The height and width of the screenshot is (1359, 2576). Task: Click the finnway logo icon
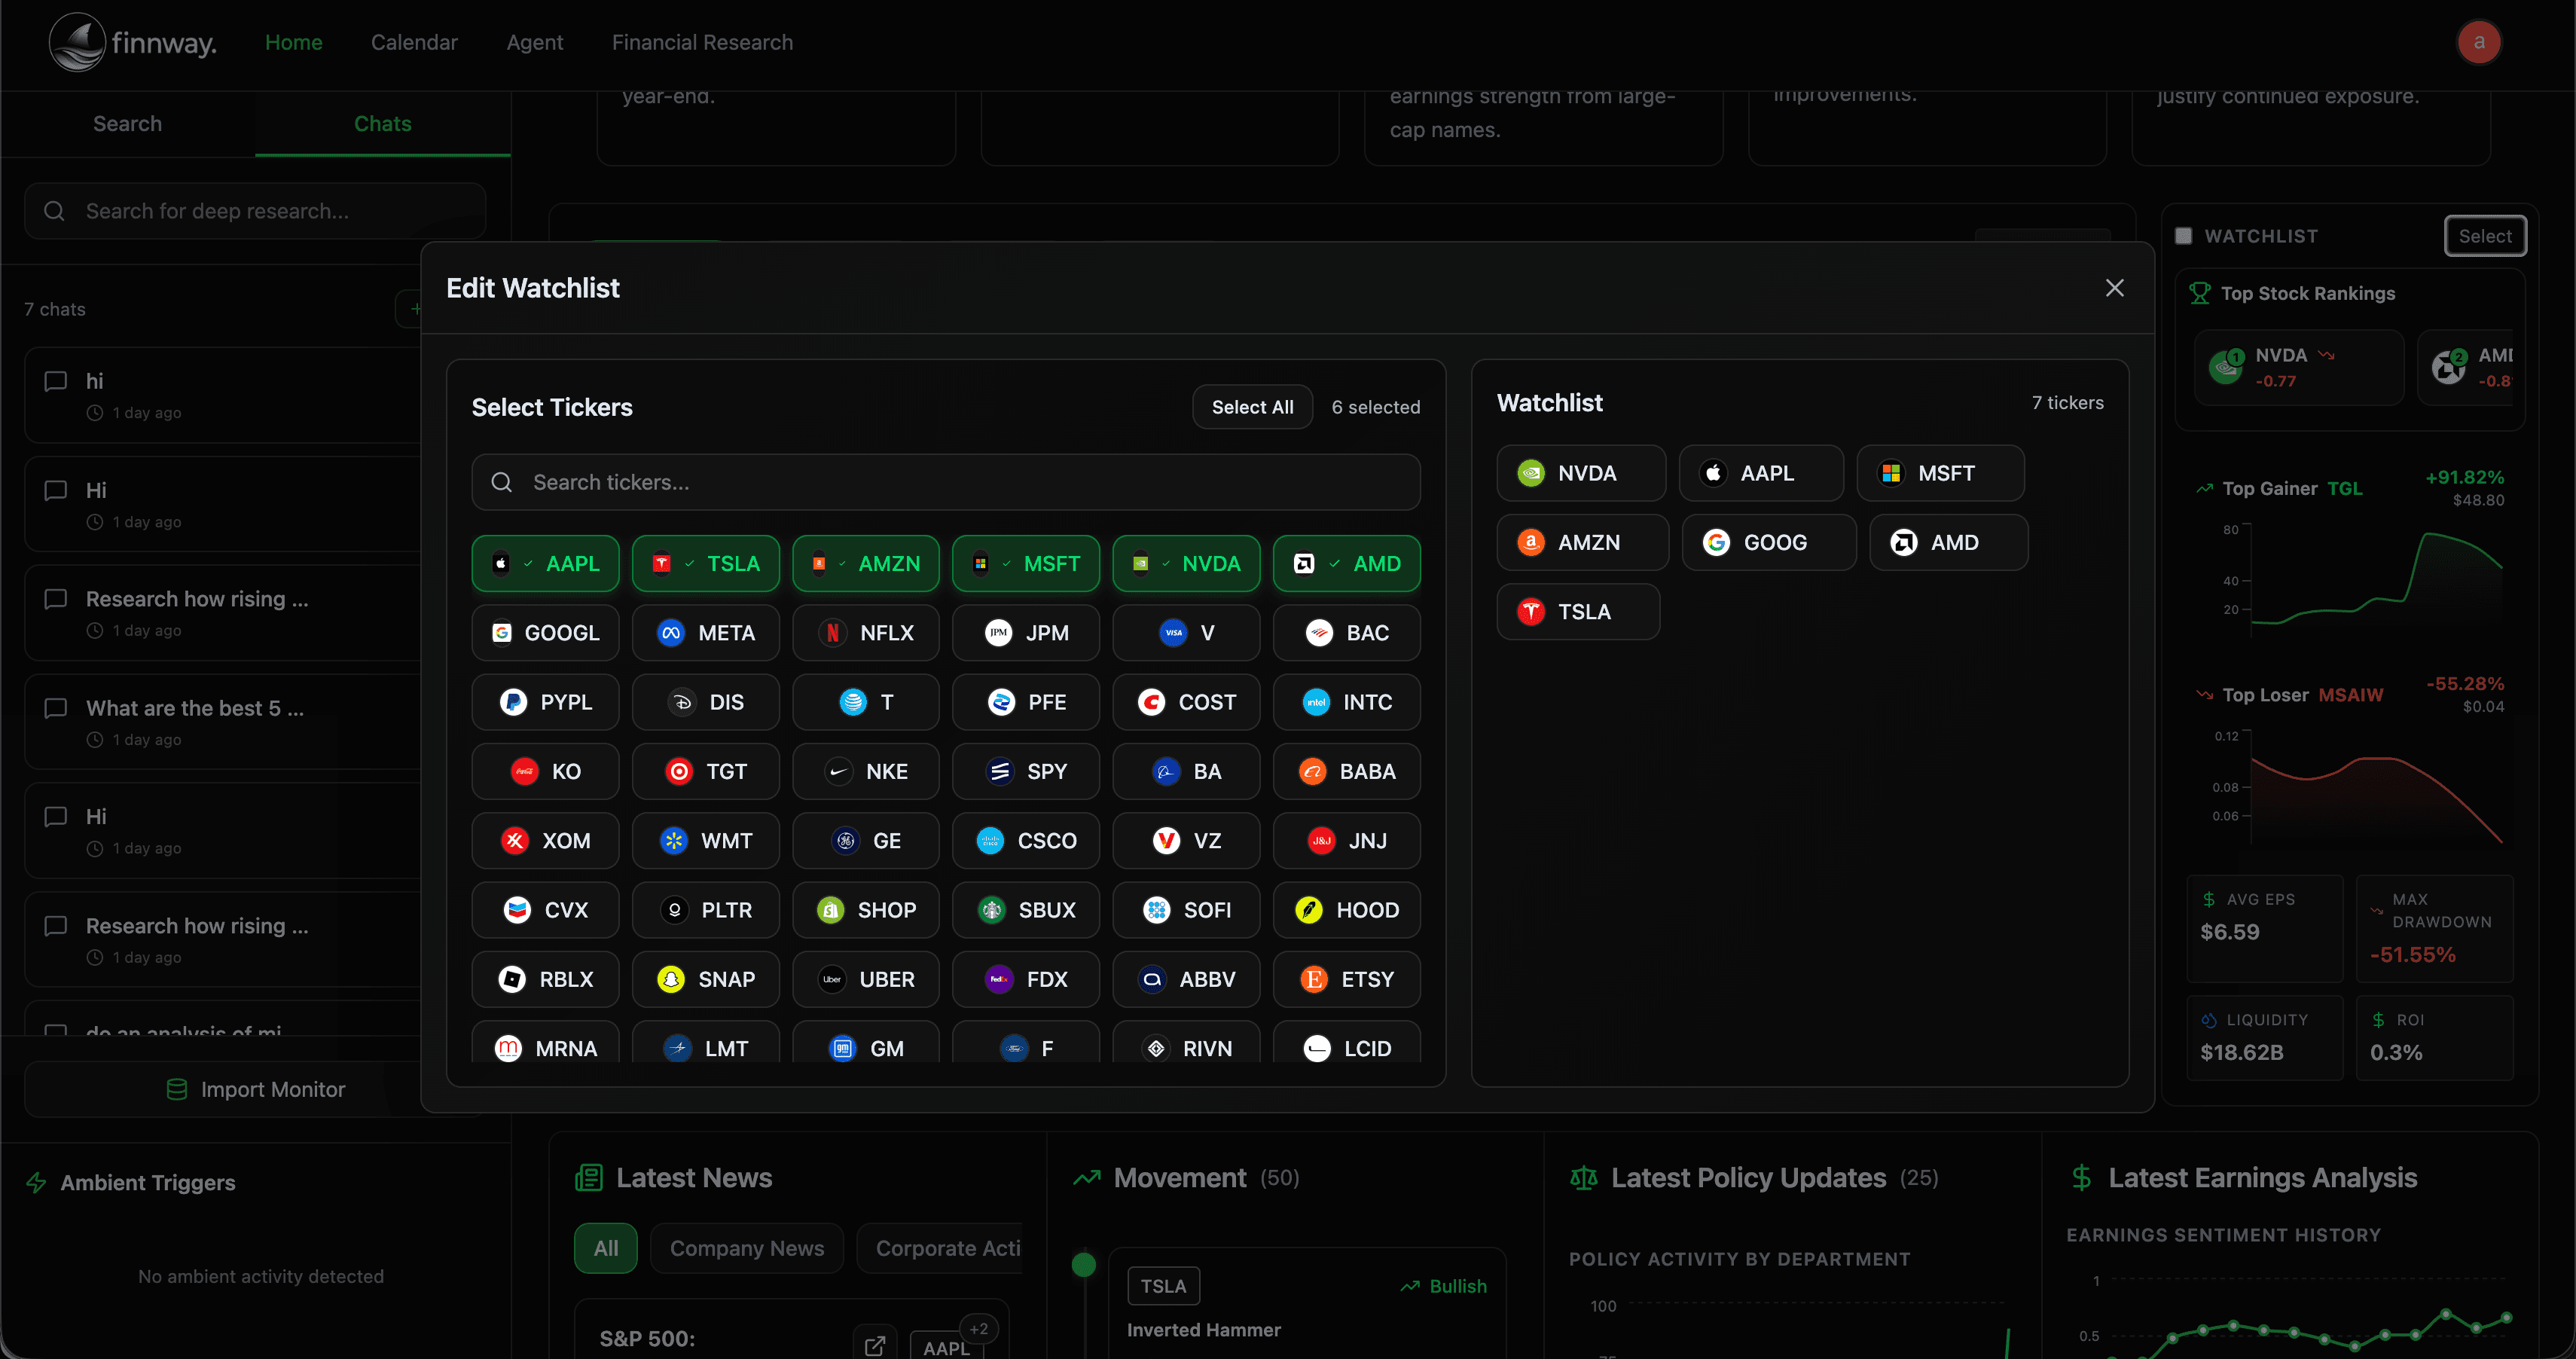tap(77, 42)
